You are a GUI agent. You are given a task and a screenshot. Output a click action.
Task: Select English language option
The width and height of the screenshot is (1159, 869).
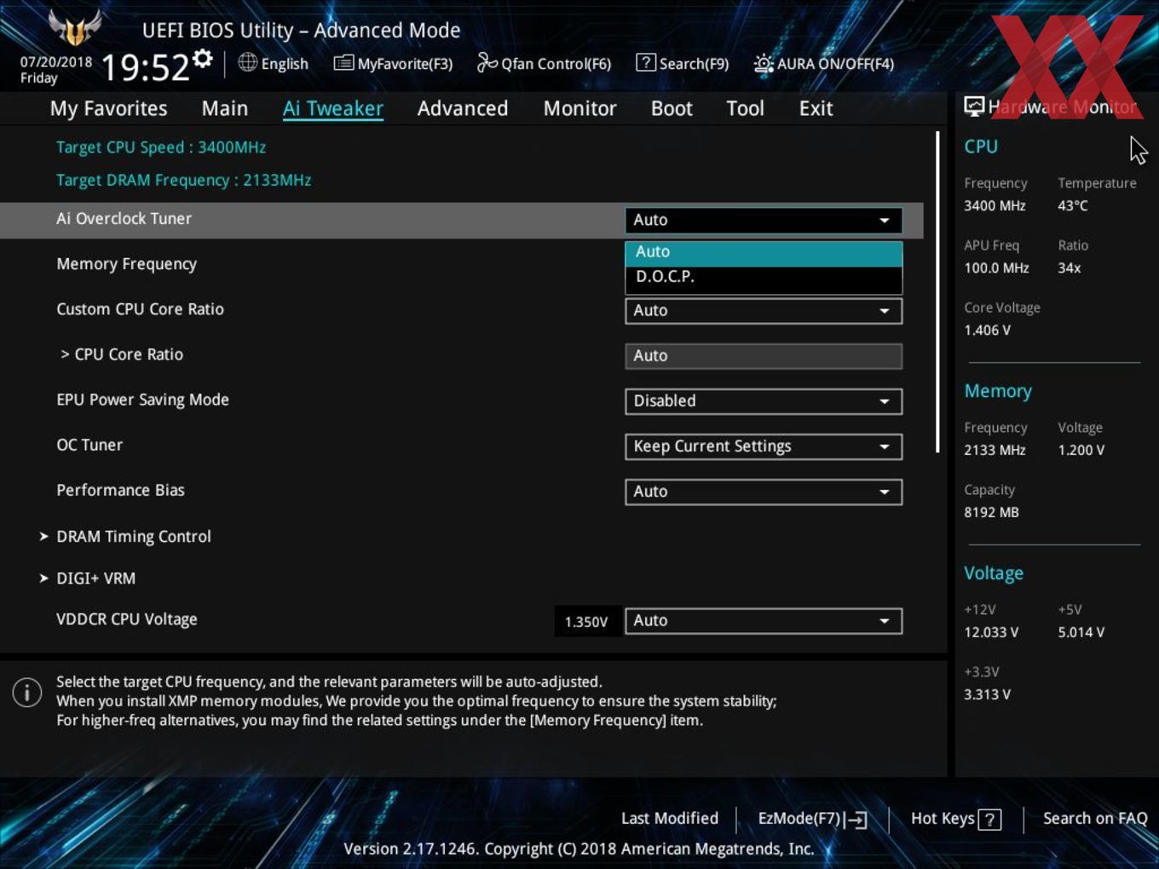tap(285, 64)
